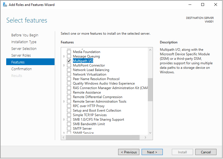The width and height of the screenshot is (223, 159).
Task: Expand the Message Queuing feature node
Action: 64,56
